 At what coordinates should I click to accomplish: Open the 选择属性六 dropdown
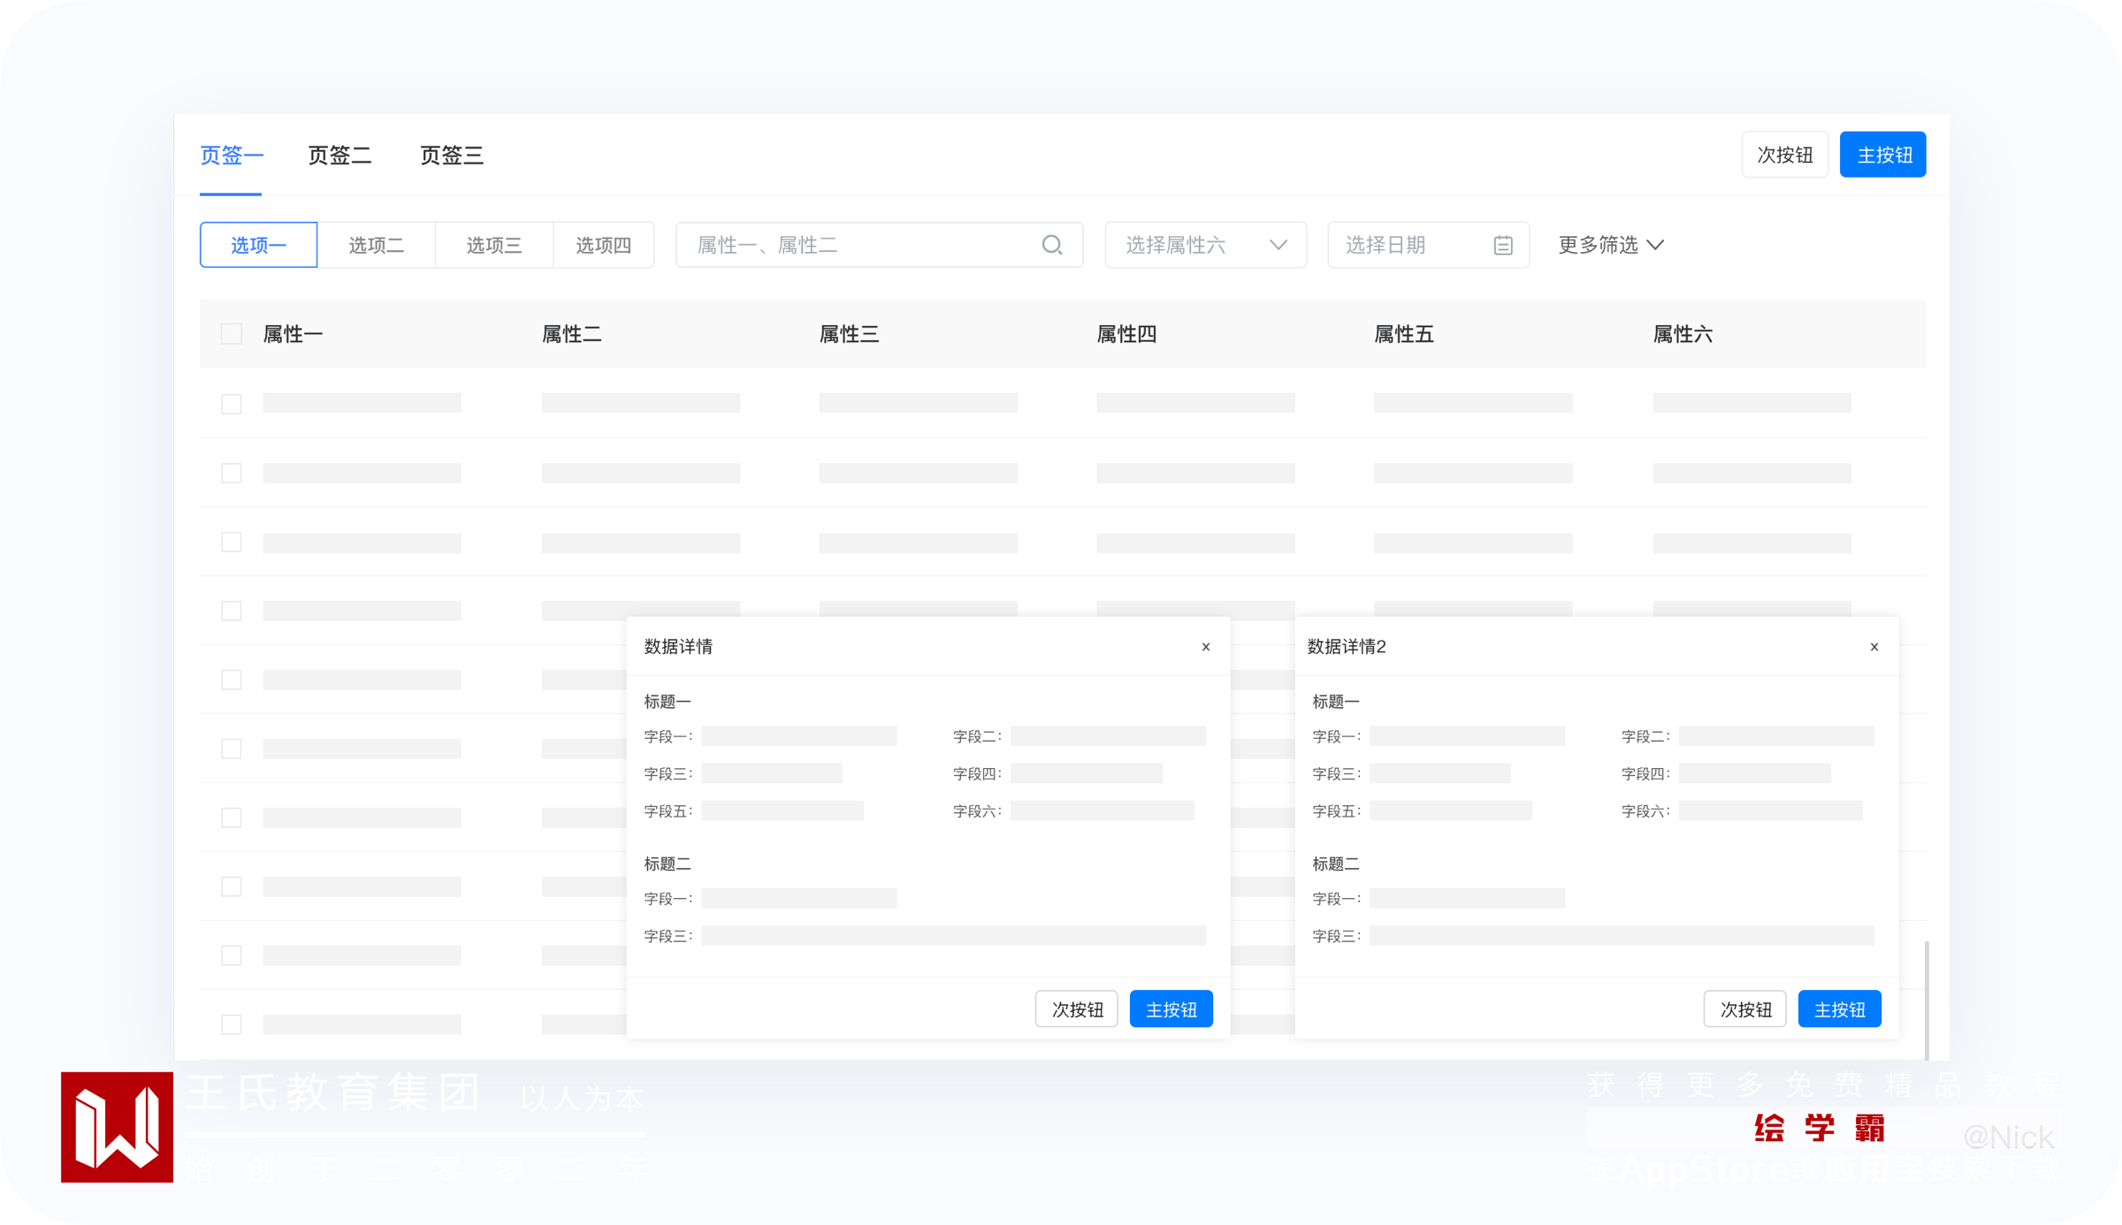coord(1204,245)
